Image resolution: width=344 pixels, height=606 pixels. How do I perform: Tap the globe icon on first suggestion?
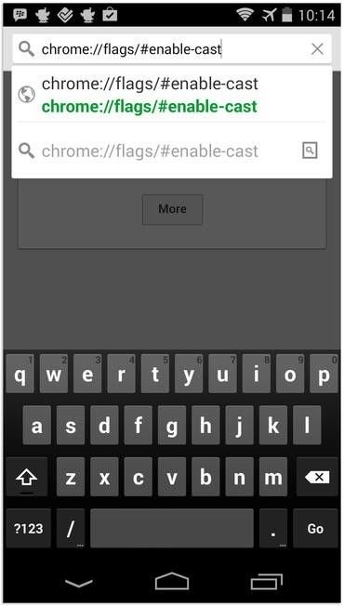27,95
